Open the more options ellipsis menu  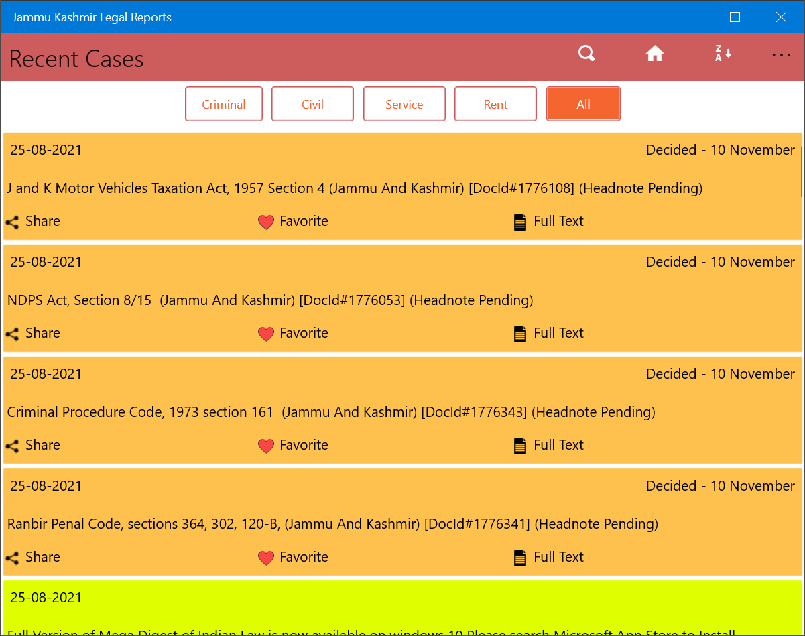(x=782, y=55)
